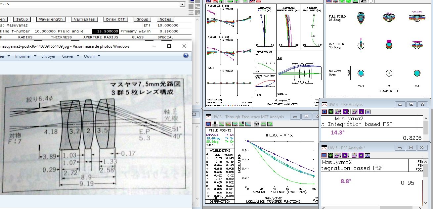Screen dimensions: 433x209
Task: Click the THICKNESS column header
Action: 61,37
